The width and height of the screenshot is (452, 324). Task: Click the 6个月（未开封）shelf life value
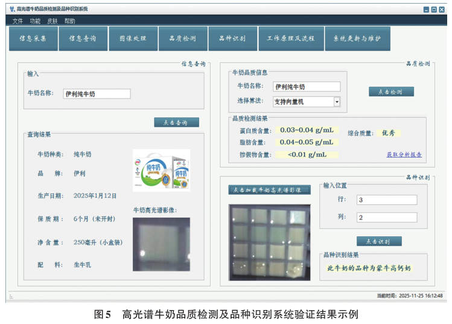coord(95,219)
